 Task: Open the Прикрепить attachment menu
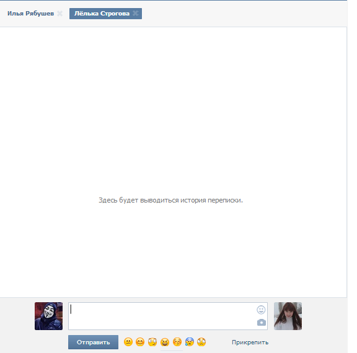tap(250, 342)
